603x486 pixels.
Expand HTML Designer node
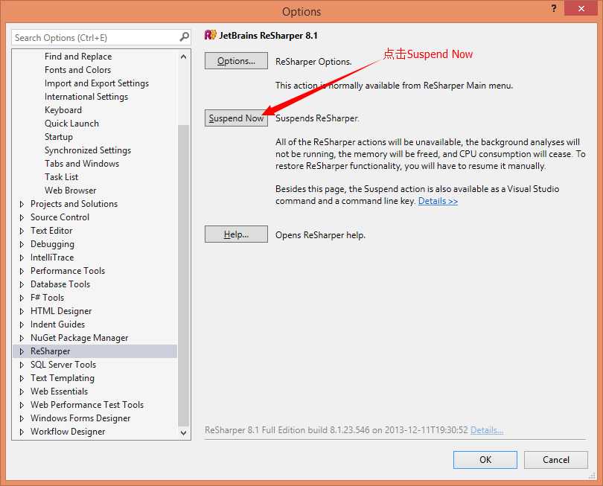(22, 311)
